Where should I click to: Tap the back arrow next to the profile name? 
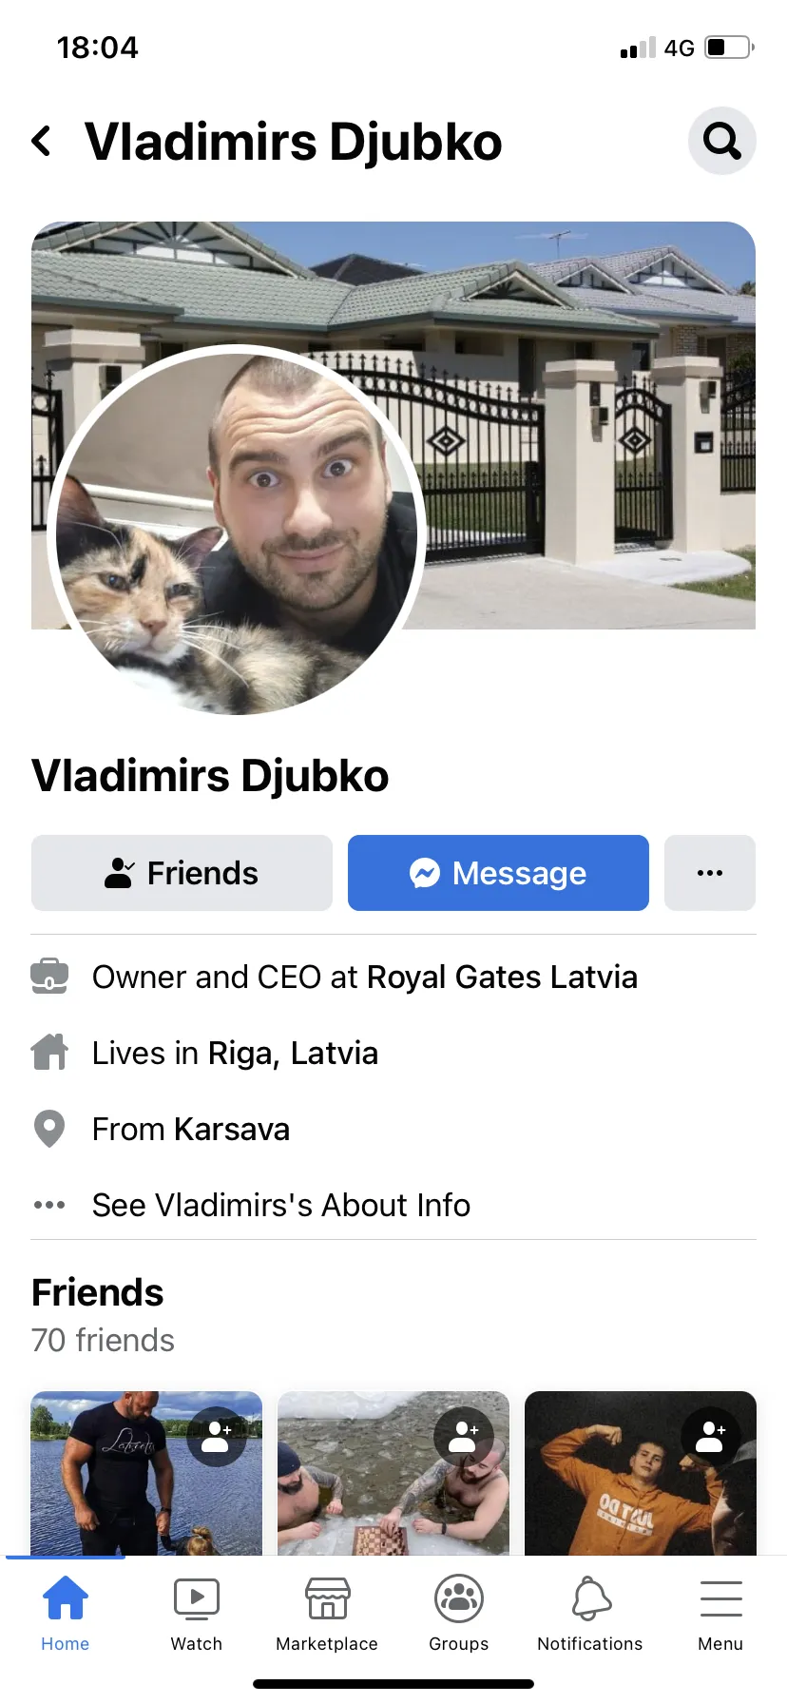(41, 141)
